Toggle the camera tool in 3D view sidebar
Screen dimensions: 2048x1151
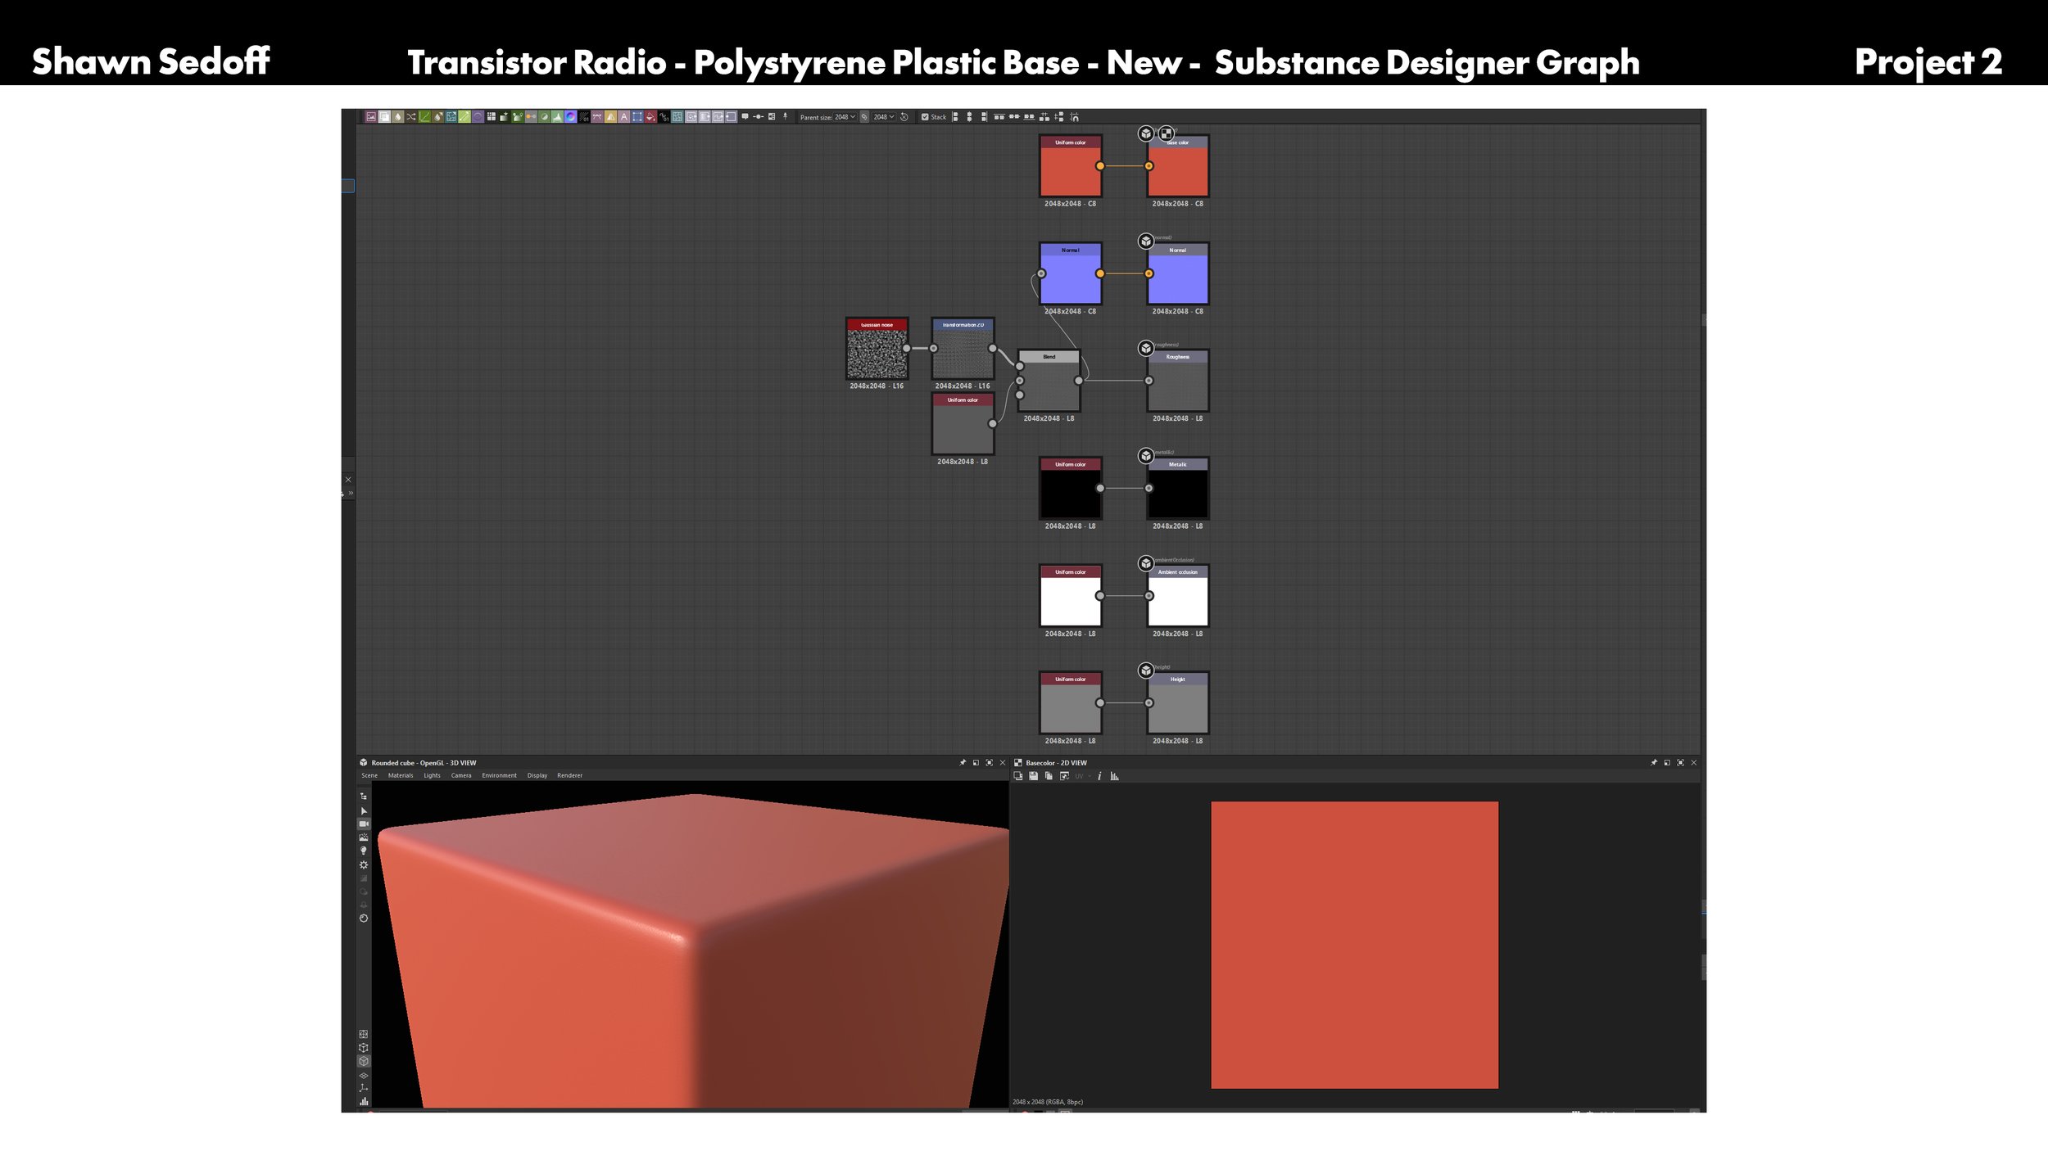click(364, 824)
